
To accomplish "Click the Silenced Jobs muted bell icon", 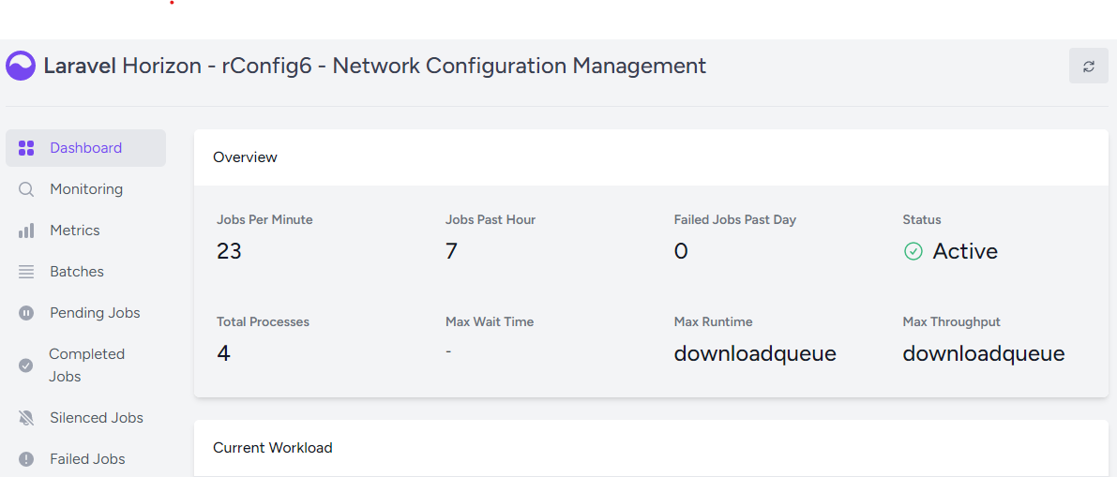I will pos(26,418).
